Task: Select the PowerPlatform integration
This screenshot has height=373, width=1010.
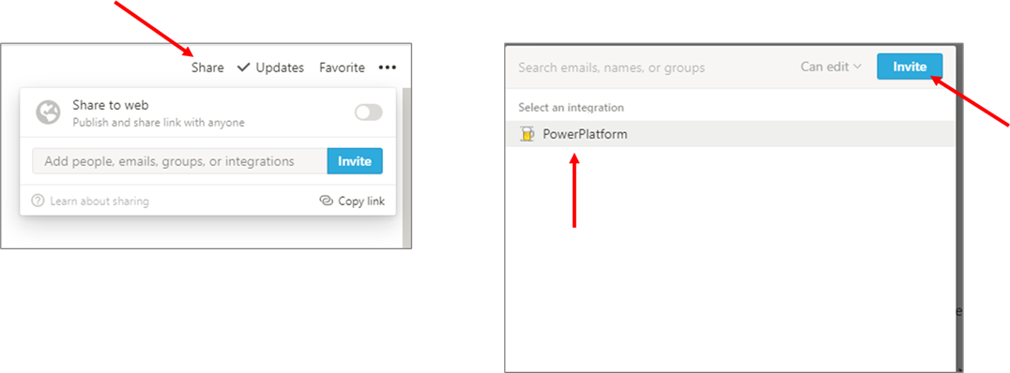Action: pos(730,134)
